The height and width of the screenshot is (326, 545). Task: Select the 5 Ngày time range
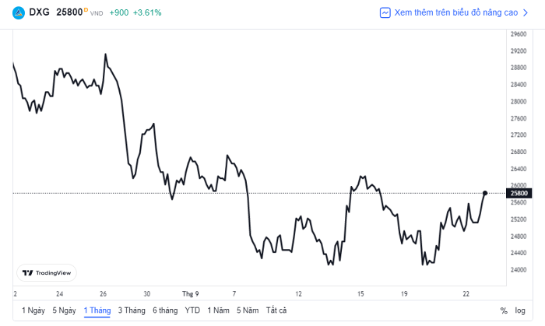[x=65, y=310]
